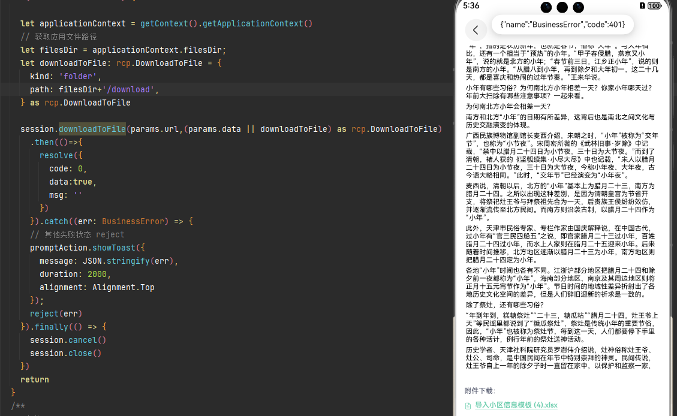Click the return statement
The height and width of the screenshot is (416, 677).
tap(35, 380)
